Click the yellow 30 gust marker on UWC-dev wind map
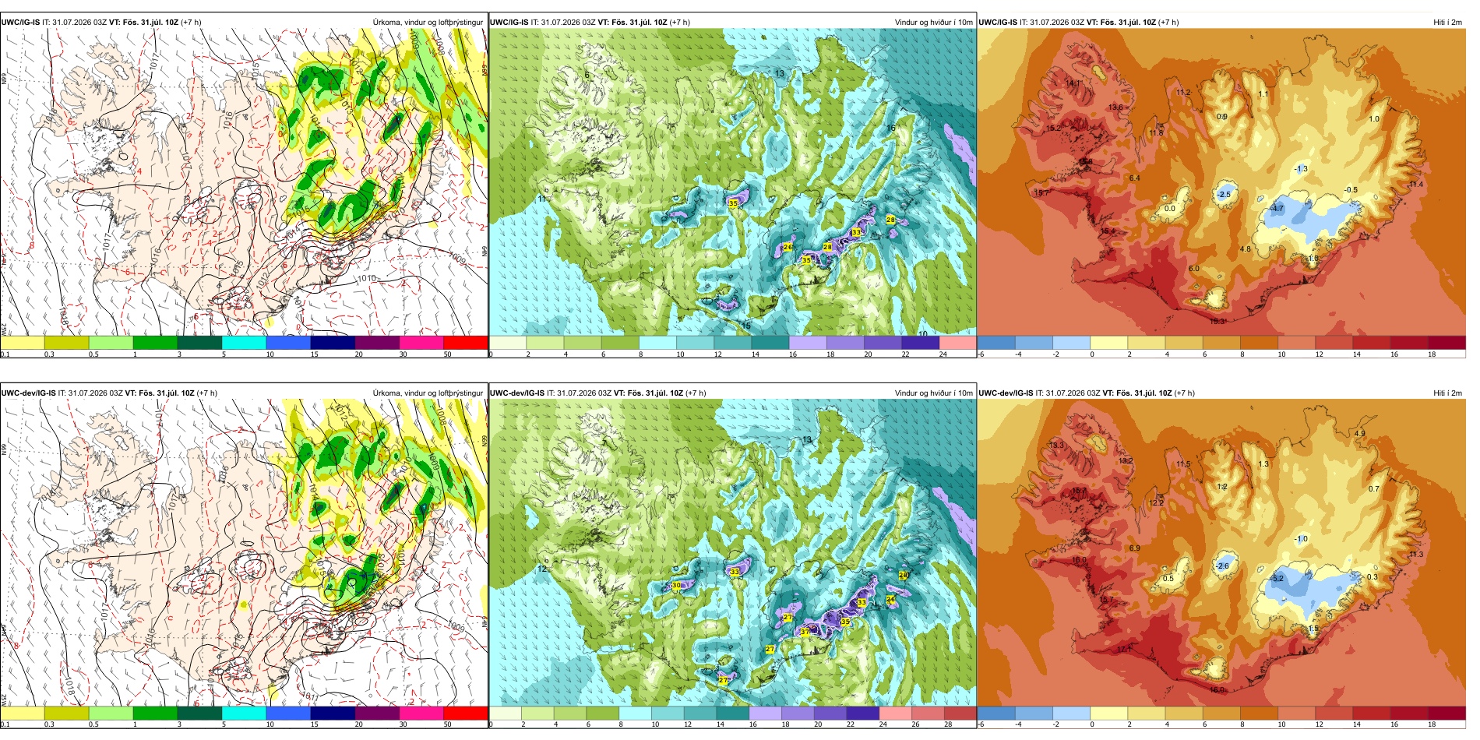Viewport: 1480px width, 740px height. 676,586
